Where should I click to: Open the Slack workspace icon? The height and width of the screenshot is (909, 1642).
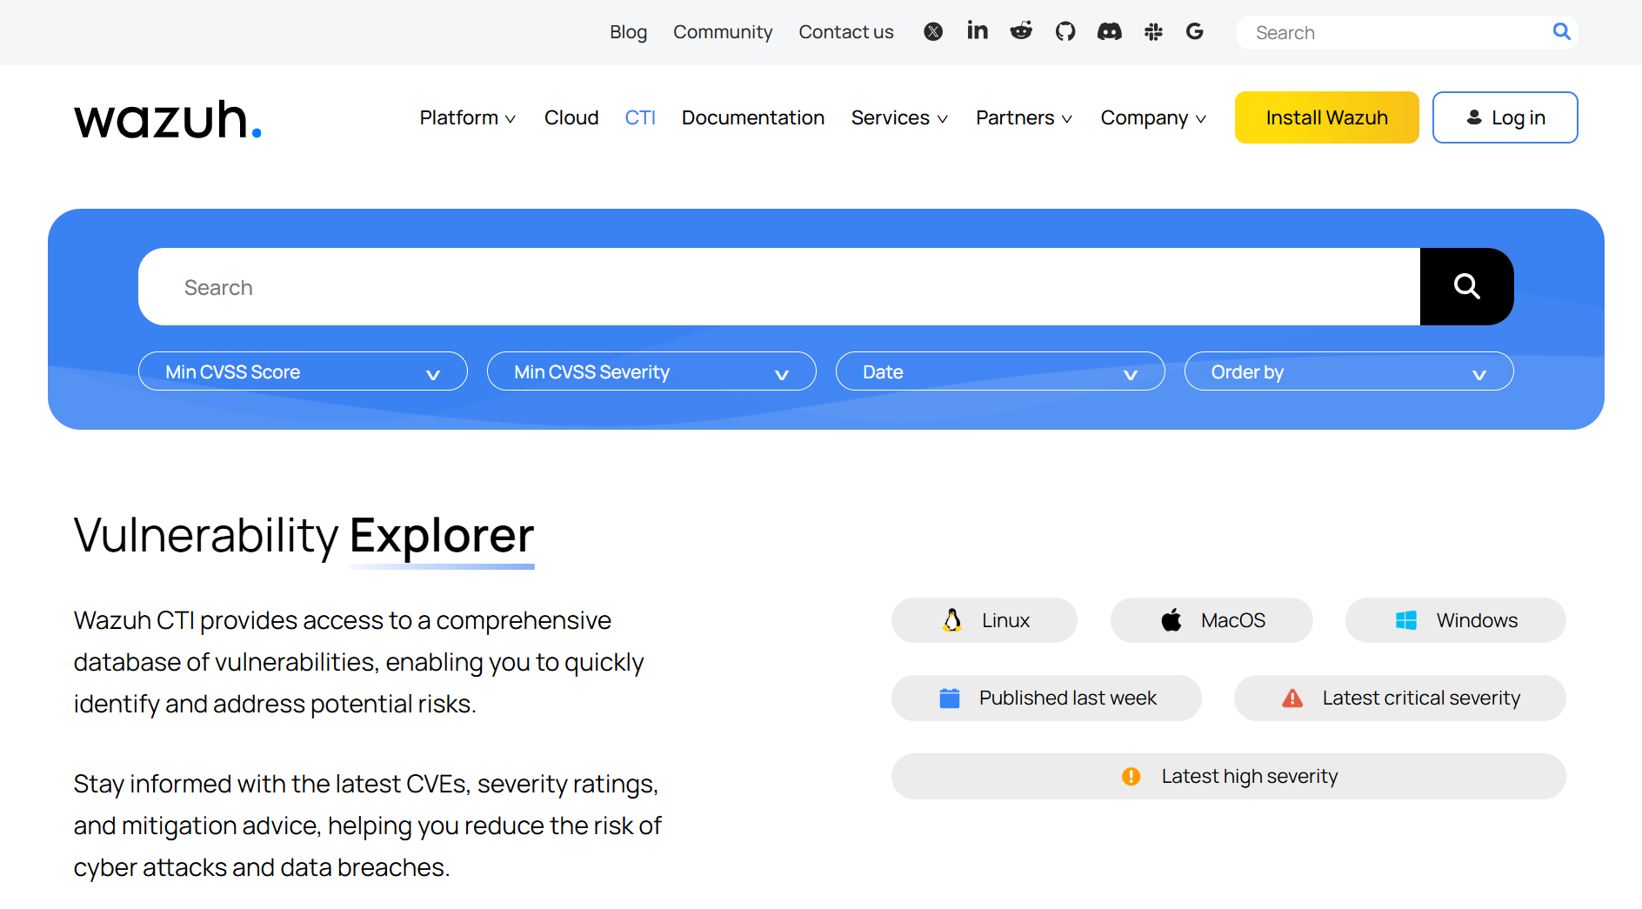coord(1153,32)
